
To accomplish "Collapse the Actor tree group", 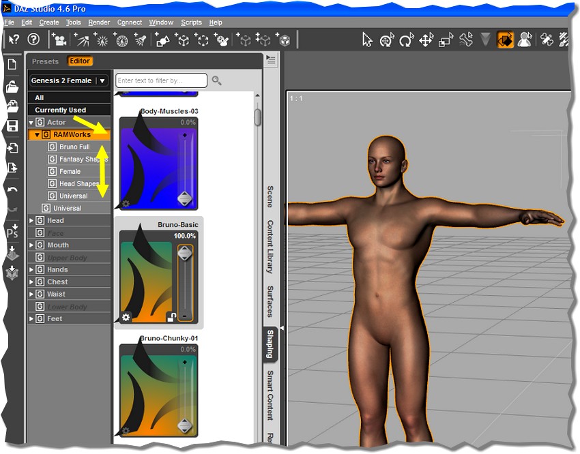I will pyautogui.click(x=31, y=122).
